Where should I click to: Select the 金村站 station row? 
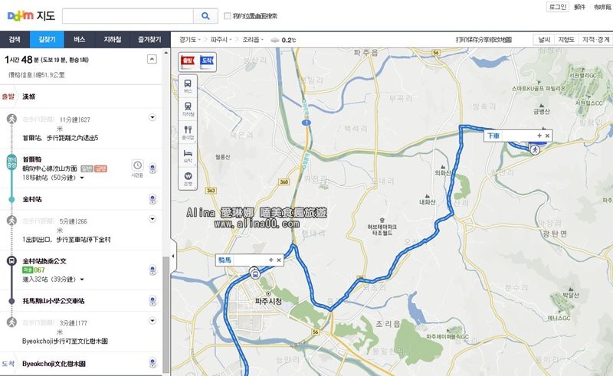(x=81, y=199)
